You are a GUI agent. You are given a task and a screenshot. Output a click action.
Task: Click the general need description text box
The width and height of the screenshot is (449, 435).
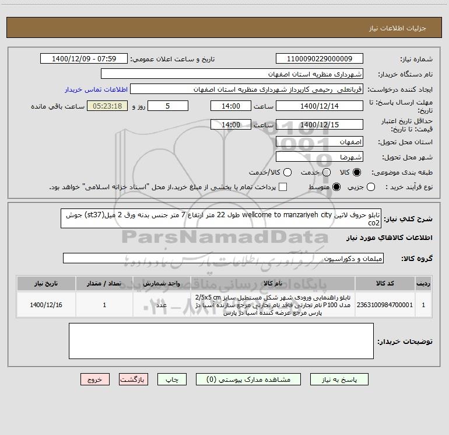coord(221,218)
